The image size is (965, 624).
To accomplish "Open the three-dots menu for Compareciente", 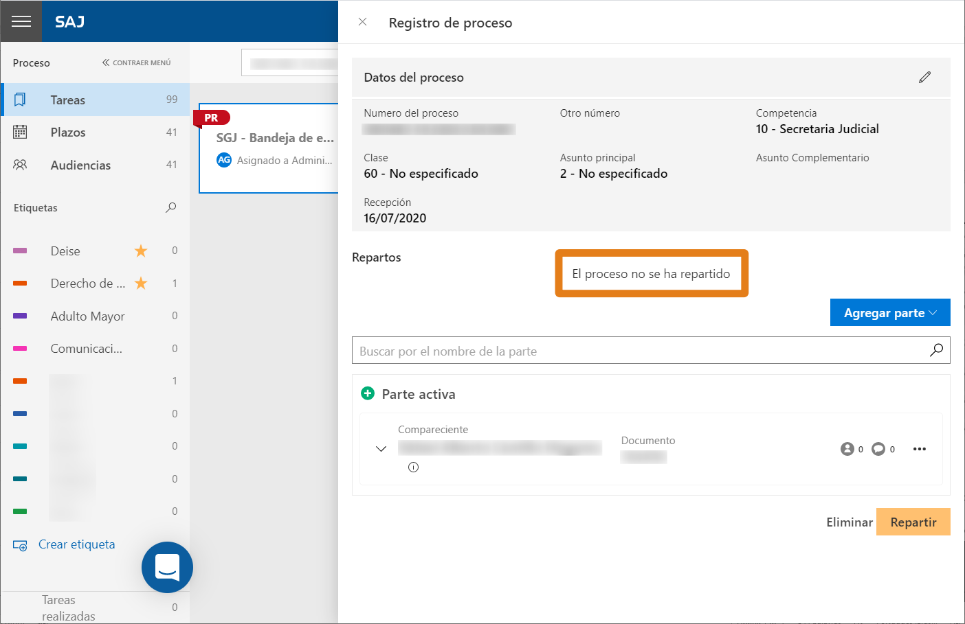I will point(920,449).
